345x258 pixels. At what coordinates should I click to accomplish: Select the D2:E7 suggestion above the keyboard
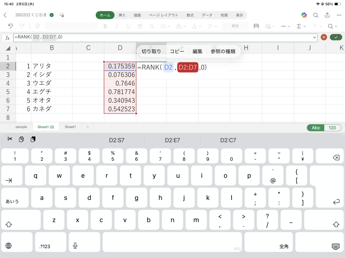[172, 140]
